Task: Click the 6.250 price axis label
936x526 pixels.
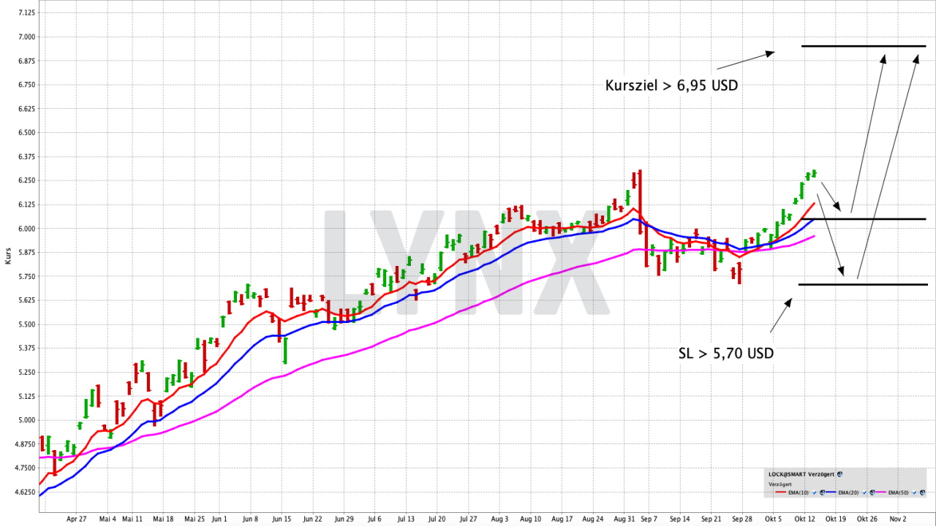Action: (x=26, y=180)
